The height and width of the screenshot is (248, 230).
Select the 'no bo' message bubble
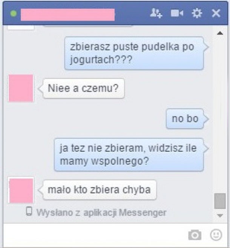(185, 119)
